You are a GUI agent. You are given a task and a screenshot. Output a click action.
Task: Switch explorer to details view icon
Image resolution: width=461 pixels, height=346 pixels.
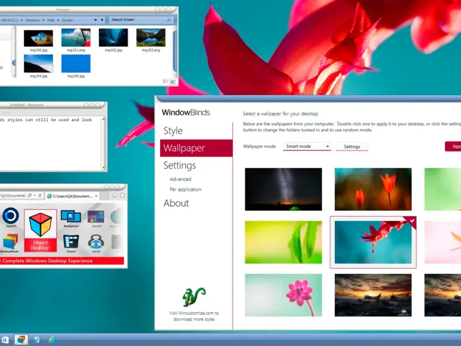pyautogui.click(x=165, y=81)
